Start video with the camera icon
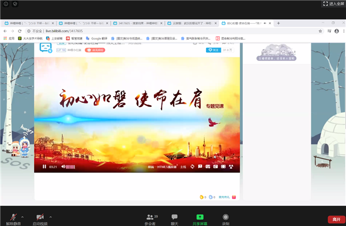346x226 pixels. [x=40, y=219]
